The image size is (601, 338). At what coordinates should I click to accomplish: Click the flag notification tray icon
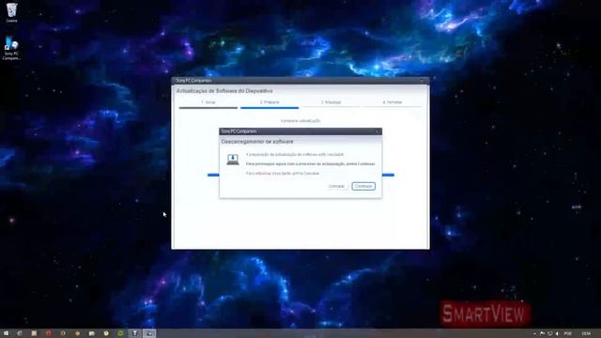click(542, 334)
